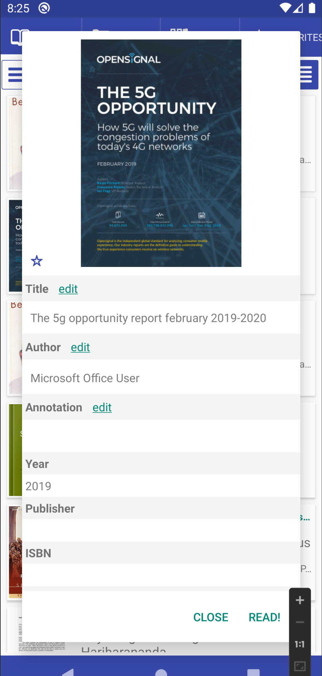Click the zoom in plus button
The width and height of the screenshot is (322, 676).
tap(300, 600)
